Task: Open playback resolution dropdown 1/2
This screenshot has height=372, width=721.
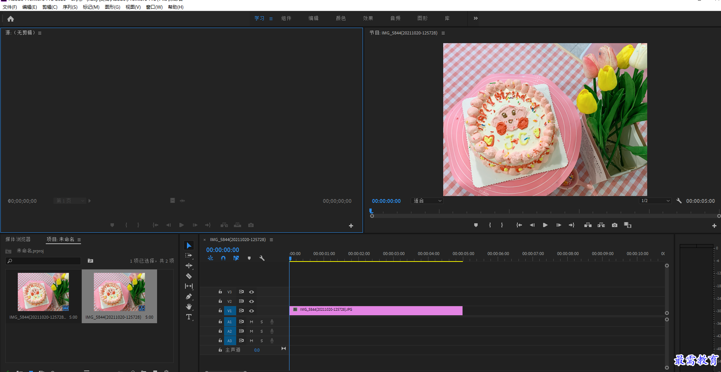Action: pos(655,201)
